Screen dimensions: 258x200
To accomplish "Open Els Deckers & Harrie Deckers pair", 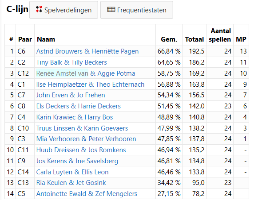I will coord(79,106).
